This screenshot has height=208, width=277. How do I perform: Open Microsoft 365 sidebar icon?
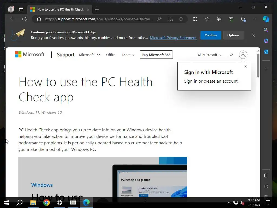[x=266, y=41]
